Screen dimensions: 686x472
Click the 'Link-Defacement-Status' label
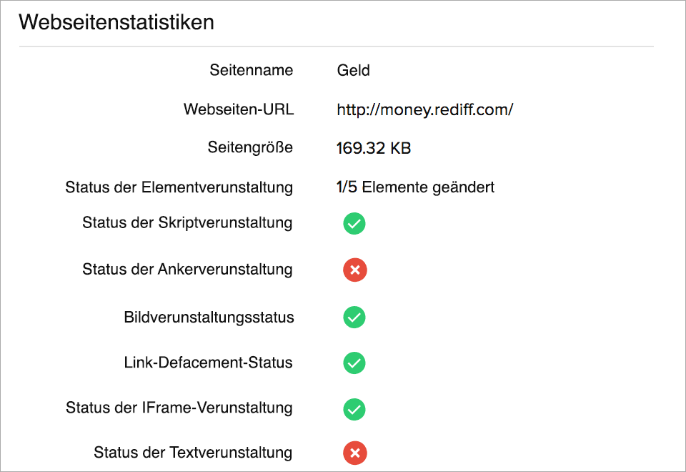pos(208,363)
